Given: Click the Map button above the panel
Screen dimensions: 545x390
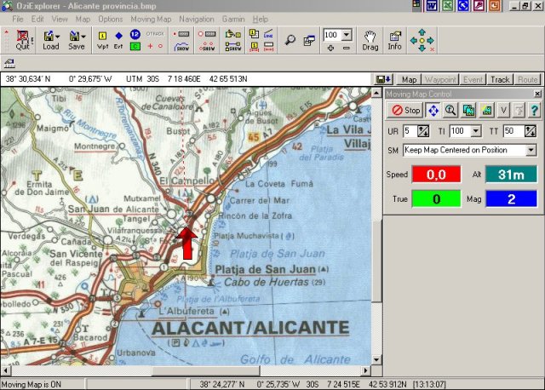Looking at the screenshot, I should [410, 79].
